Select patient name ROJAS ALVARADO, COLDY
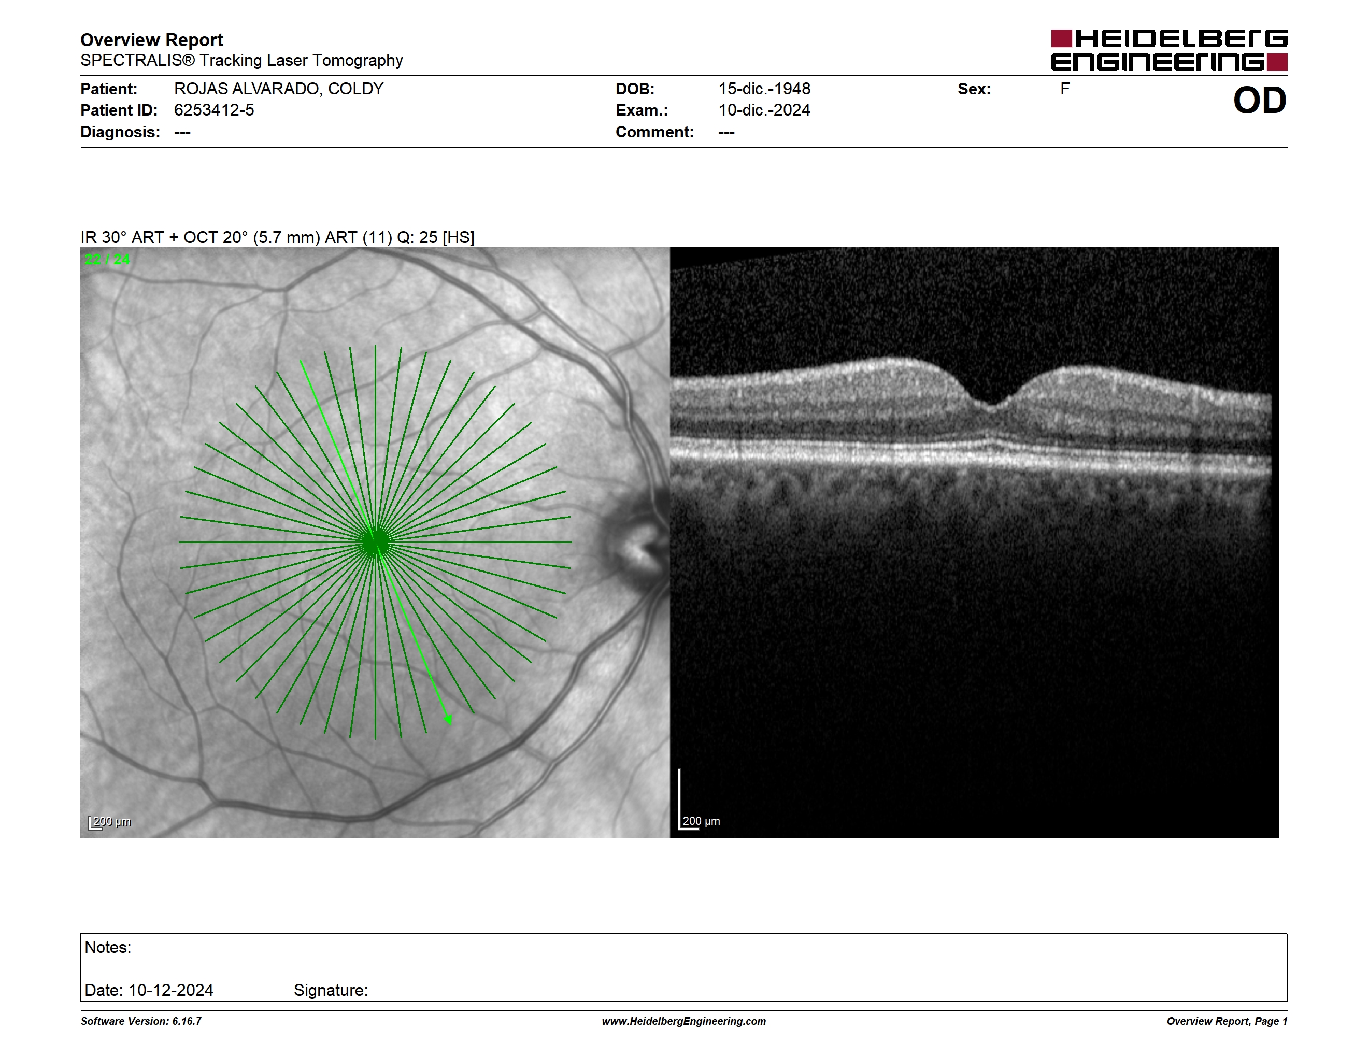 click(x=279, y=89)
